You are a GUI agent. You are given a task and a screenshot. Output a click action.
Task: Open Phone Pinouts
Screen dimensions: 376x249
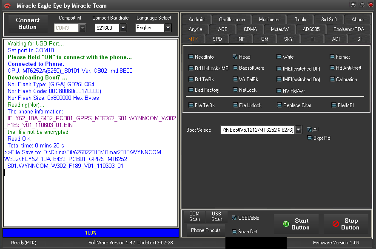[x=206, y=230]
